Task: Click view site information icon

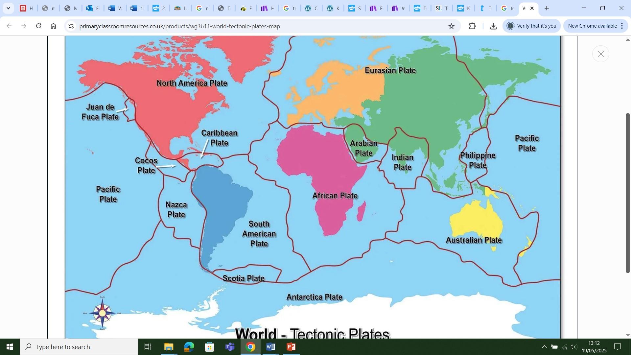Action: pyautogui.click(x=71, y=26)
